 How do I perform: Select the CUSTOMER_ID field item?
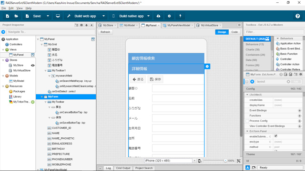[x=61, y=128]
